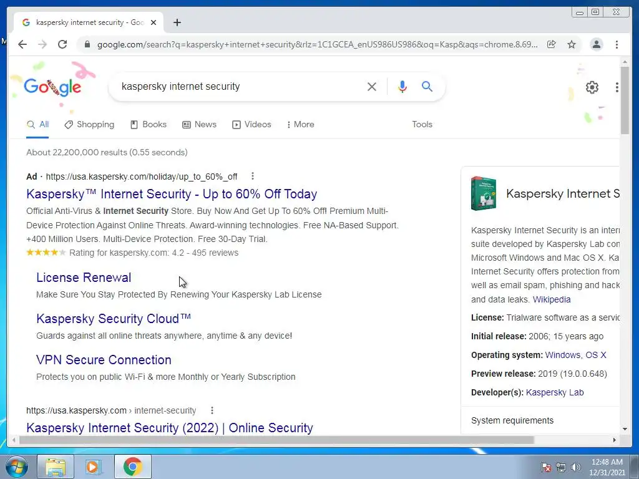Open options for usa.kaspersky.com organic result

point(212,410)
